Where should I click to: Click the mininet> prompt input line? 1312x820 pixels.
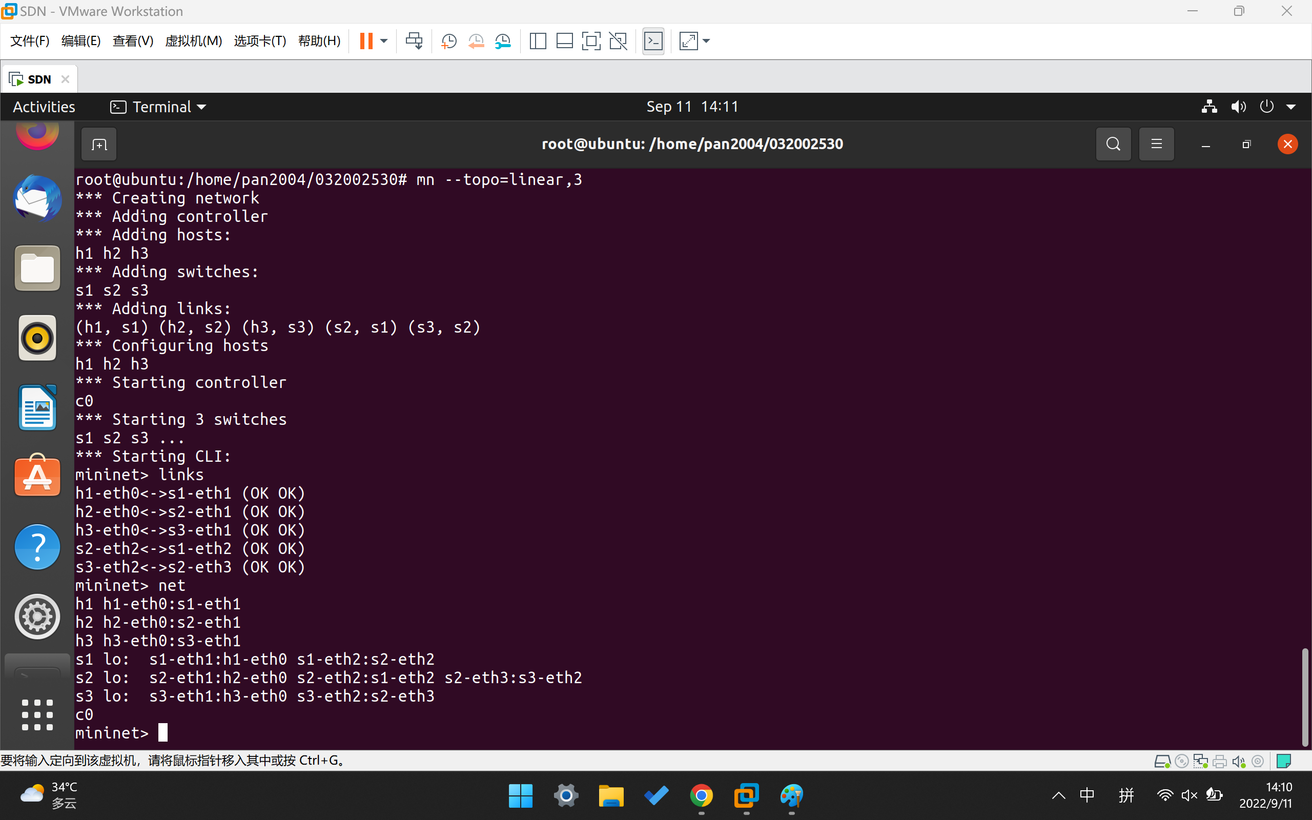687,733
